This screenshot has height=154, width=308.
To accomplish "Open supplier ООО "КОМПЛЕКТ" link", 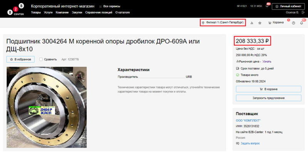I will pyautogui.click(x=248, y=120).
